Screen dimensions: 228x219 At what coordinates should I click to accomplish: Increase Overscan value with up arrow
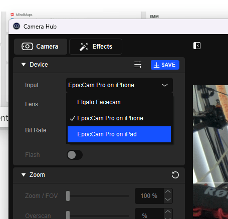(168, 212)
